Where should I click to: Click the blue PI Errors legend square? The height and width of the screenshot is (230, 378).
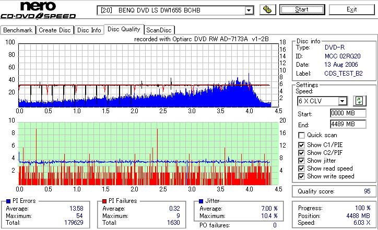[x=8, y=201]
